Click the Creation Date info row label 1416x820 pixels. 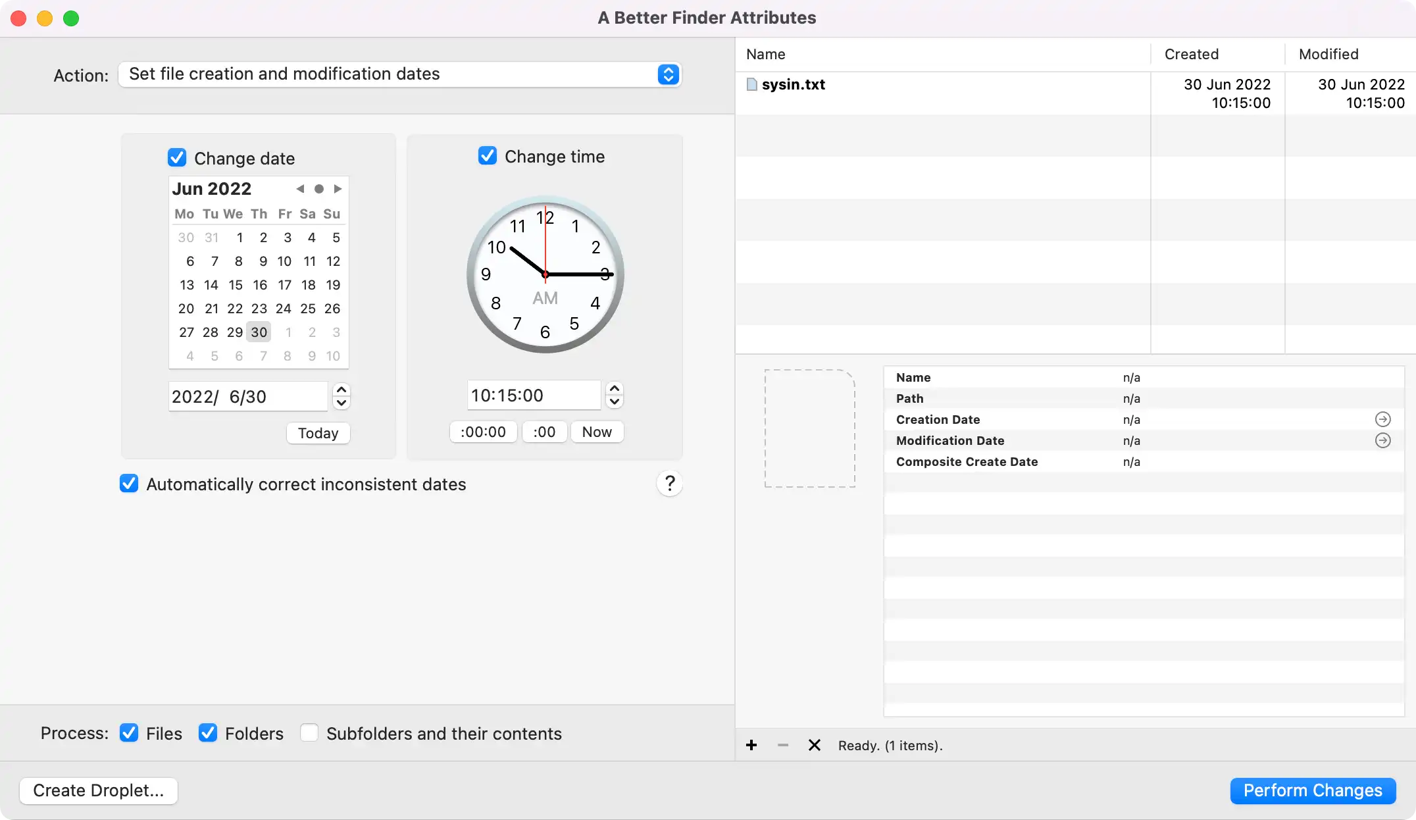point(938,419)
